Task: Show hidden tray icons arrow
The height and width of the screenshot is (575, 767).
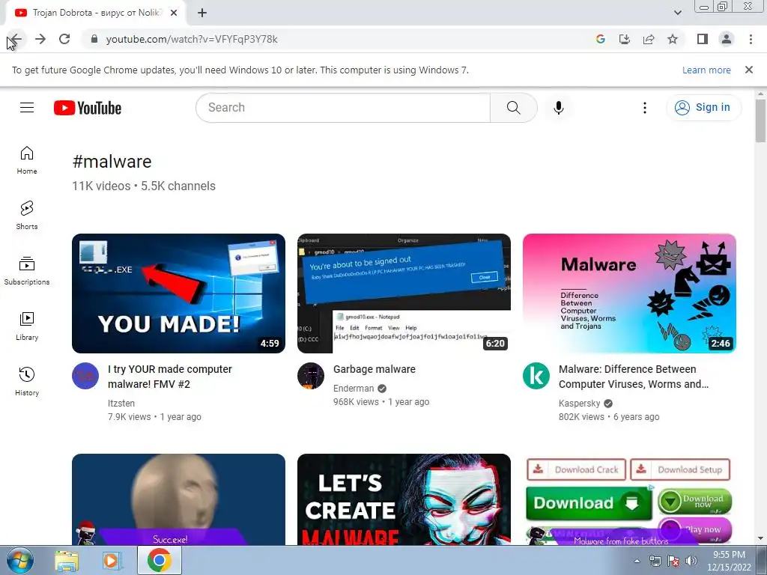Action: 637,561
